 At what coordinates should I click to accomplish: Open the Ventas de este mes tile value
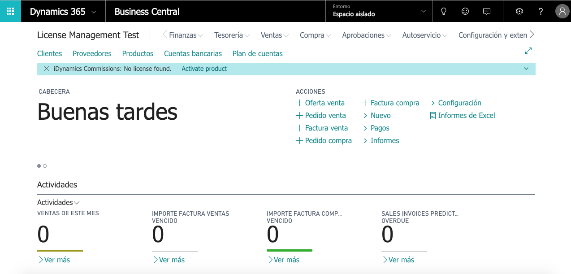(x=43, y=235)
